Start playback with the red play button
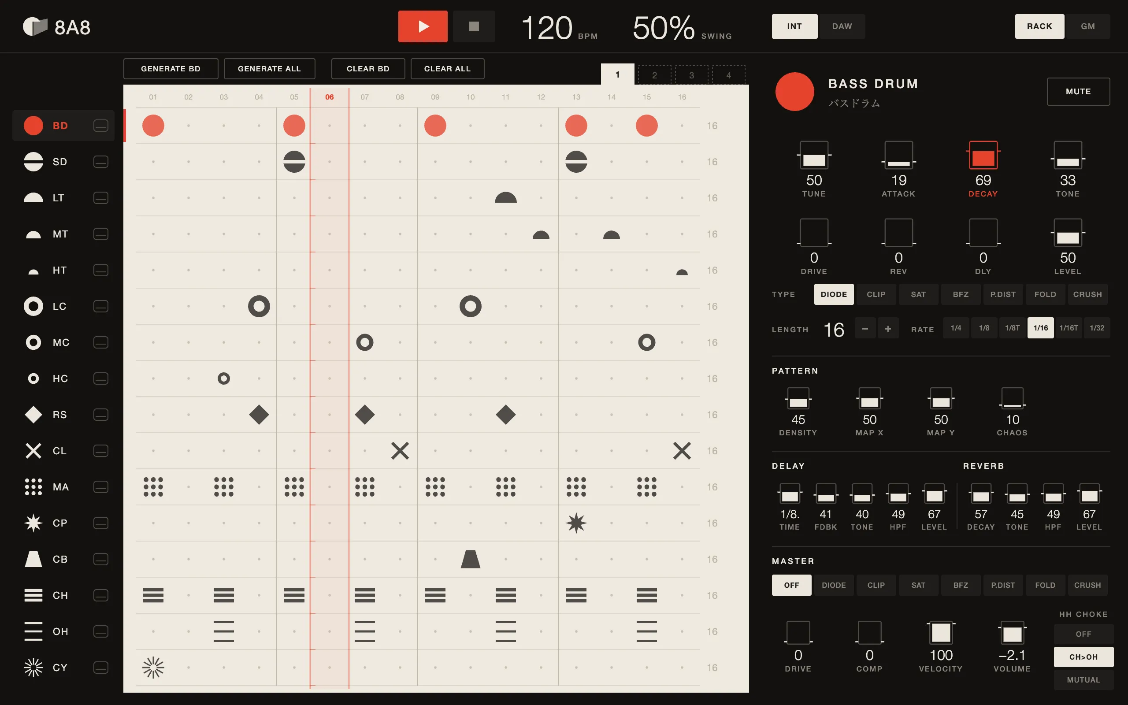The width and height of the screenshot is (1128, 705). click(x=423, y=26)
